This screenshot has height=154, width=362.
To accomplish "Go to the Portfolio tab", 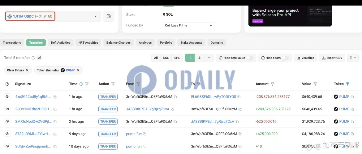I will click(166, 43).
